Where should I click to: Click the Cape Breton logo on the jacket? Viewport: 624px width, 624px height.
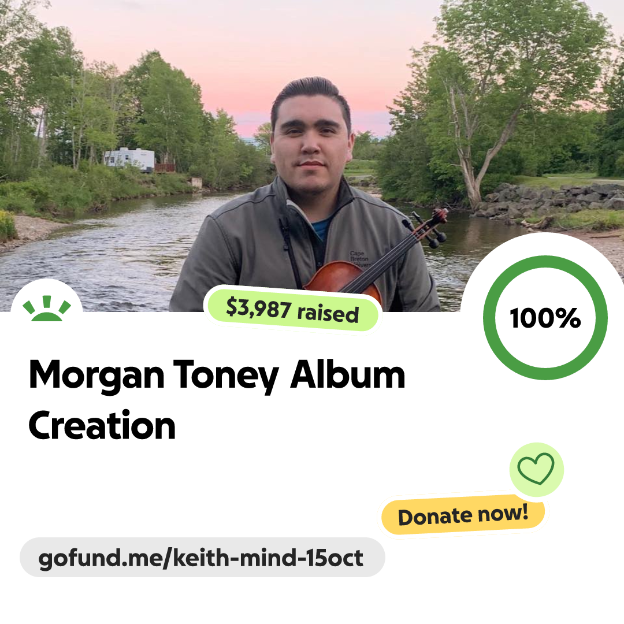click(x=360, y=259)
